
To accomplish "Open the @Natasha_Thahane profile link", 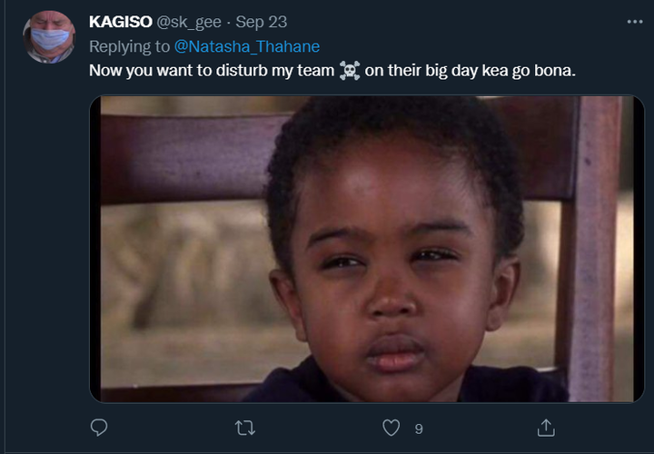I will click(247, 46).
